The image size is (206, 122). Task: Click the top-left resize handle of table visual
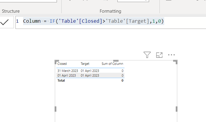57,62
